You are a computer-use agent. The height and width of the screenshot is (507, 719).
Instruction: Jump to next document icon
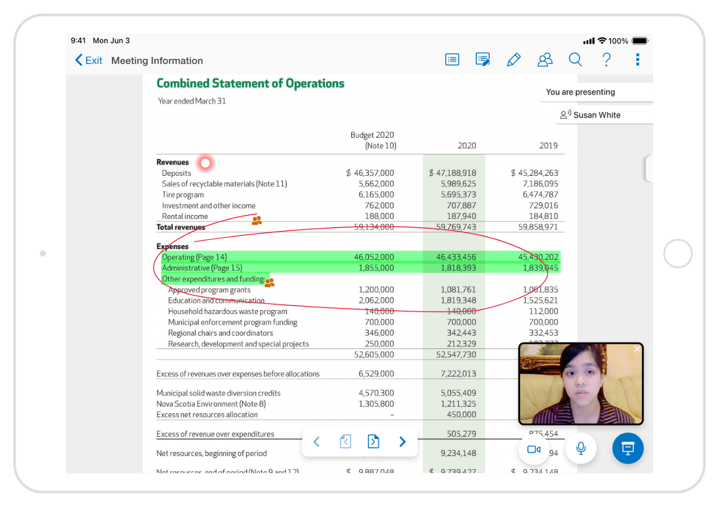click(373, 441)
